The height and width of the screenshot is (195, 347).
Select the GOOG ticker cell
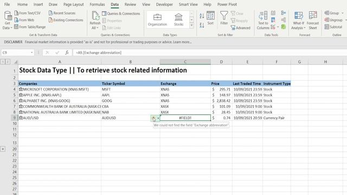[131, 101]
